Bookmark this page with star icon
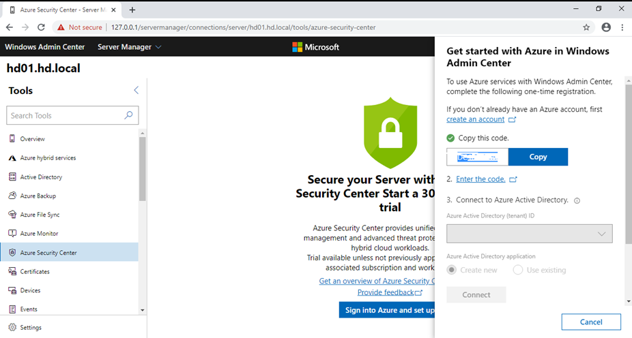 coord(586,27)
